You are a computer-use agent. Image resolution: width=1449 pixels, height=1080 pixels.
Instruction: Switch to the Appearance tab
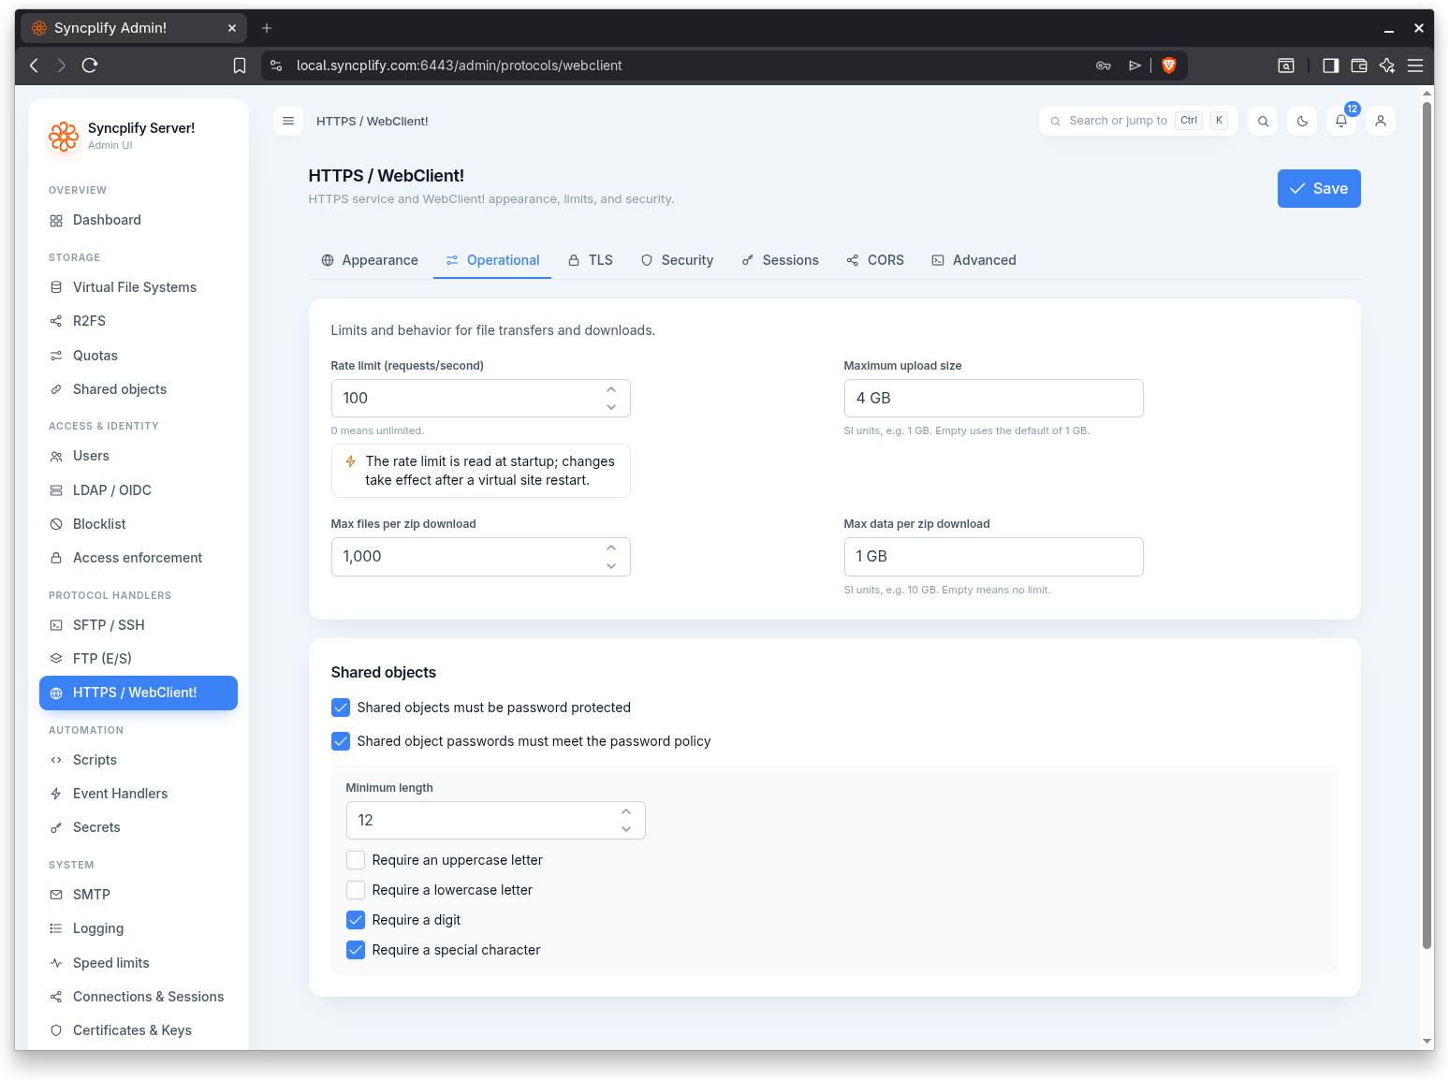tap(370, 260)
